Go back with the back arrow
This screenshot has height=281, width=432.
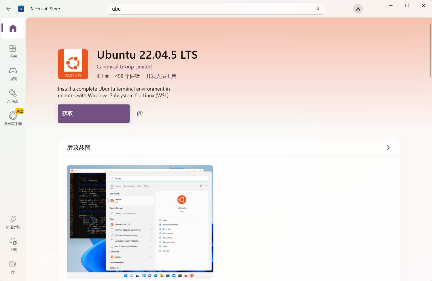9,9
